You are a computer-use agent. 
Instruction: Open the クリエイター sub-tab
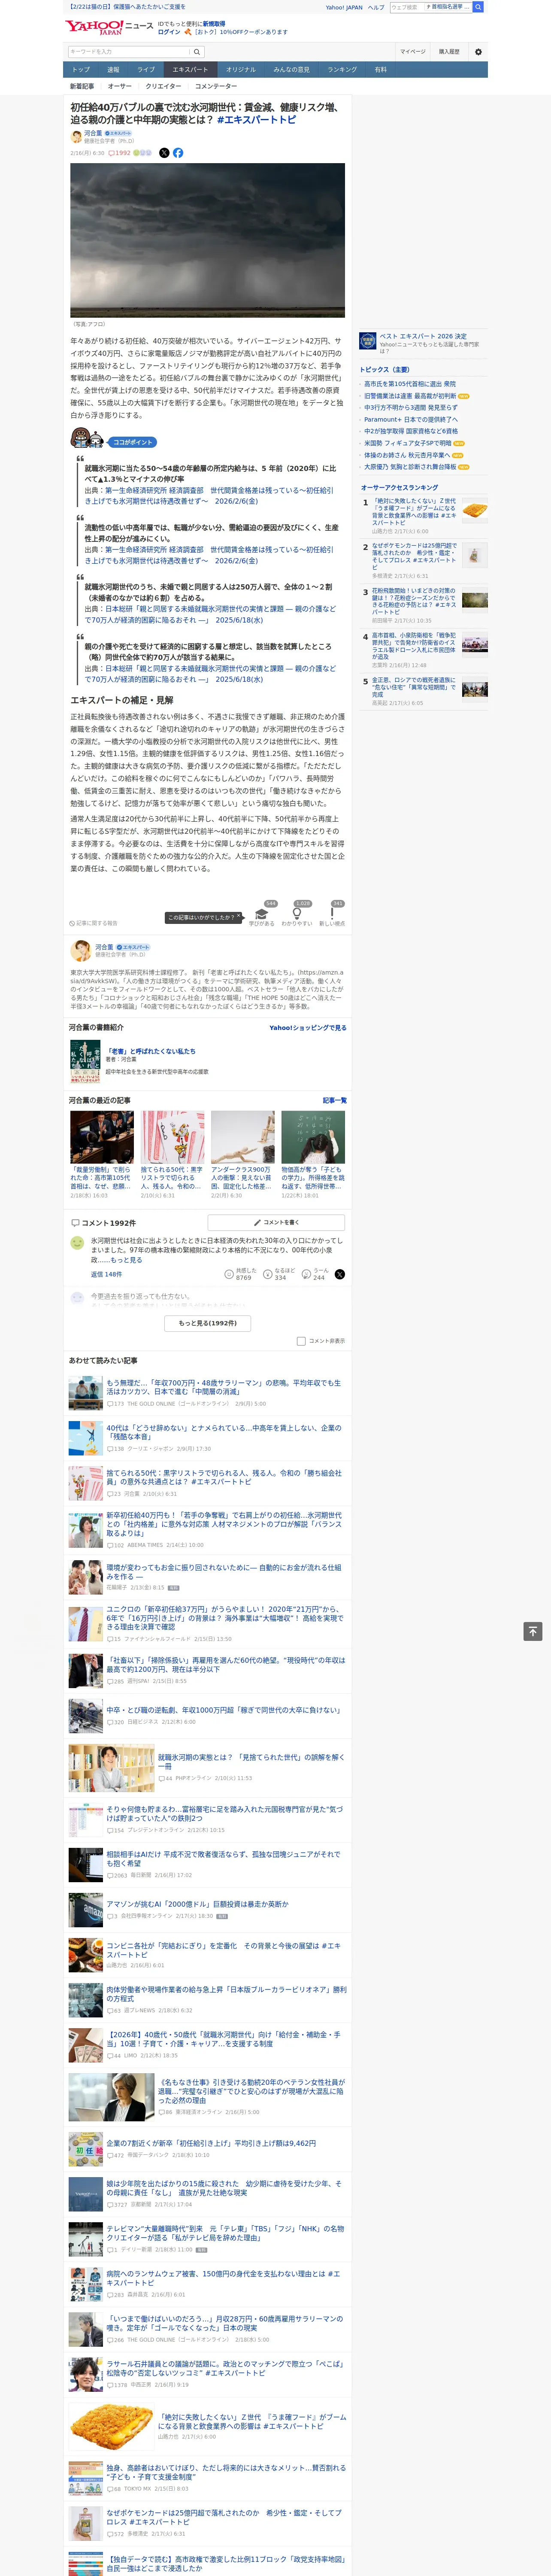click(x=164, y=86)
